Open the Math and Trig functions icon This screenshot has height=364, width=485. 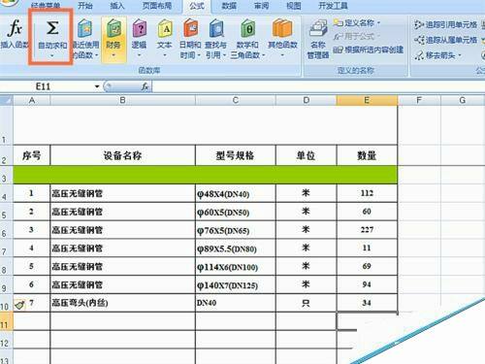pyautogui.click(x=248, y=28)
